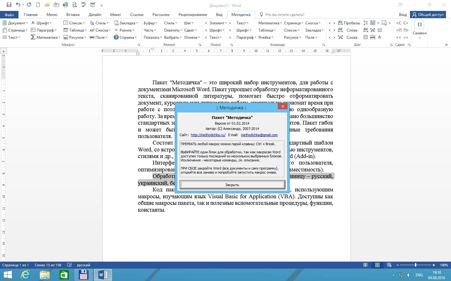Click the >> shift button in Сдвиг group

(x=406, y=37)
